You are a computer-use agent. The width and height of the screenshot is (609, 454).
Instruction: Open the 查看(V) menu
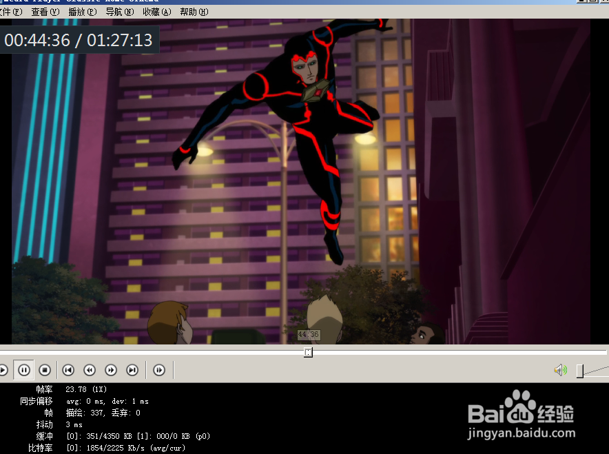[x=45, y=12]
